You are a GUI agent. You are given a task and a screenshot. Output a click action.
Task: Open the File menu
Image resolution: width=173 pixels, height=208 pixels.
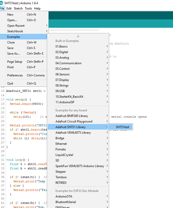tap(2, 9)
